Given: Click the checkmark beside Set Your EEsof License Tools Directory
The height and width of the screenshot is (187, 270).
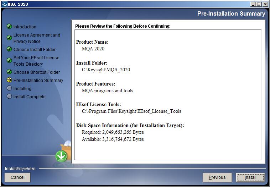Looking at the screenshot, I should pyautogui.click(x=9, y=60).
